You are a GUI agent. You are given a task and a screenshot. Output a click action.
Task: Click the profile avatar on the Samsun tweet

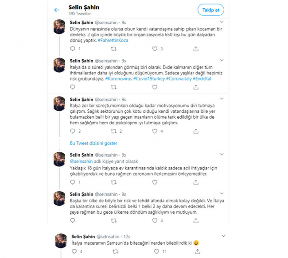[x=61, y=241]
